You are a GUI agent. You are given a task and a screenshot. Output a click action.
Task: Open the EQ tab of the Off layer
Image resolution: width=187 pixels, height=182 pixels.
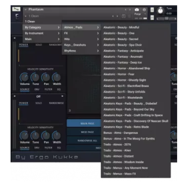59,148
